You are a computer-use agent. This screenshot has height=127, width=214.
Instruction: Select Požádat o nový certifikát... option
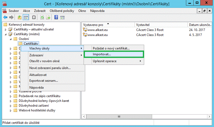[111, 48]
